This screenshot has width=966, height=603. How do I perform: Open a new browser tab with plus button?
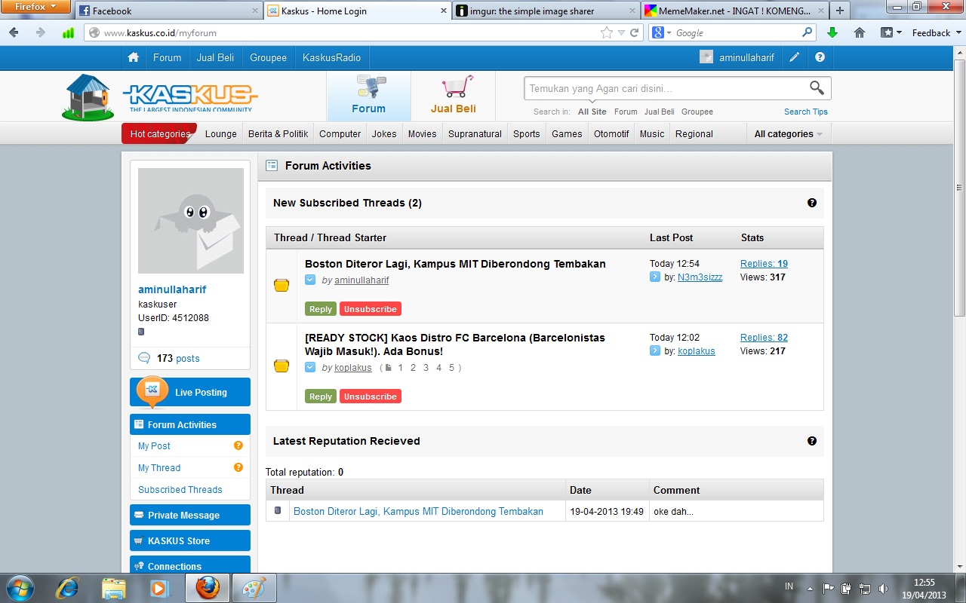(x=839, y=11)
